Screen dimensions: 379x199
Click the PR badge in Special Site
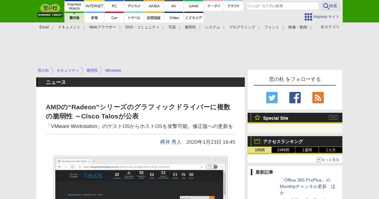coord(333,118)
